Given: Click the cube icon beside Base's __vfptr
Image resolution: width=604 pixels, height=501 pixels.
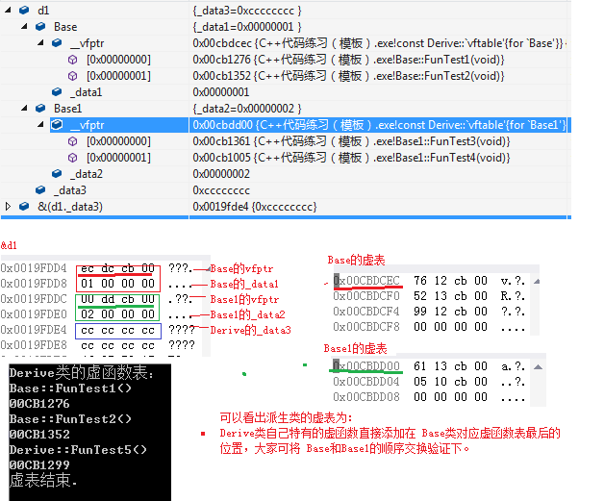Looking at the screenshot, I should tap(57, 42).
